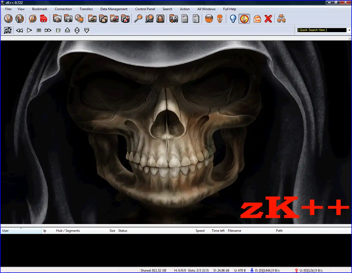352x273 pixels.
Task: Open the Action menu
Action: (185, 9)
